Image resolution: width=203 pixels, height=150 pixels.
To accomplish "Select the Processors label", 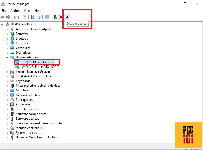I will point(23,104).
